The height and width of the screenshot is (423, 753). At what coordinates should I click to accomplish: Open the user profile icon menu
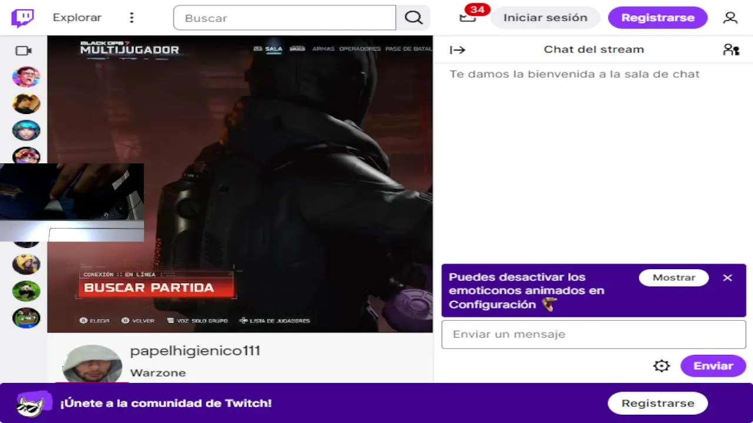[x=730, y=18]
